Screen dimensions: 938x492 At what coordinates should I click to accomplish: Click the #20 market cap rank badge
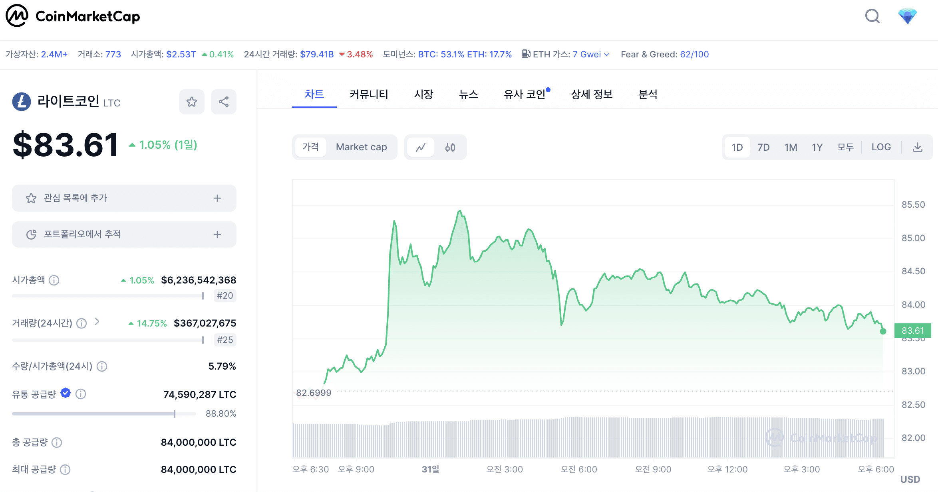[225, 296]
